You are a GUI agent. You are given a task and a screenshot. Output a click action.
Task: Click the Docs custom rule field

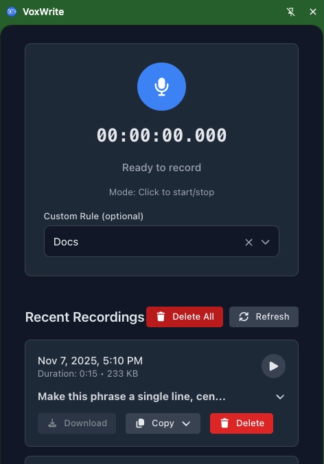(161, 241)
